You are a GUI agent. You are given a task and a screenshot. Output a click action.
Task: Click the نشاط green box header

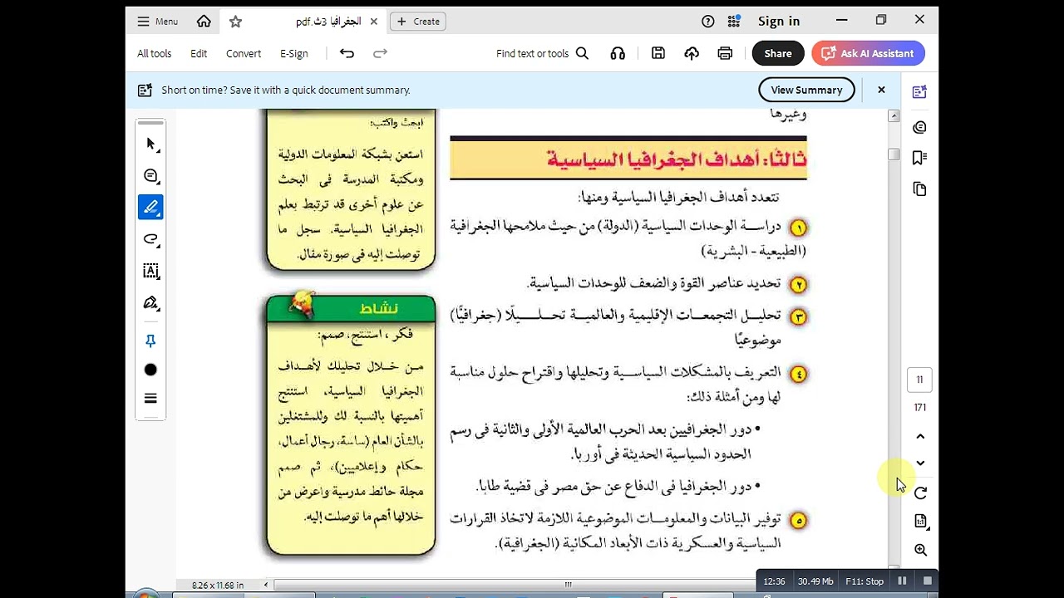tap(350, 308)
